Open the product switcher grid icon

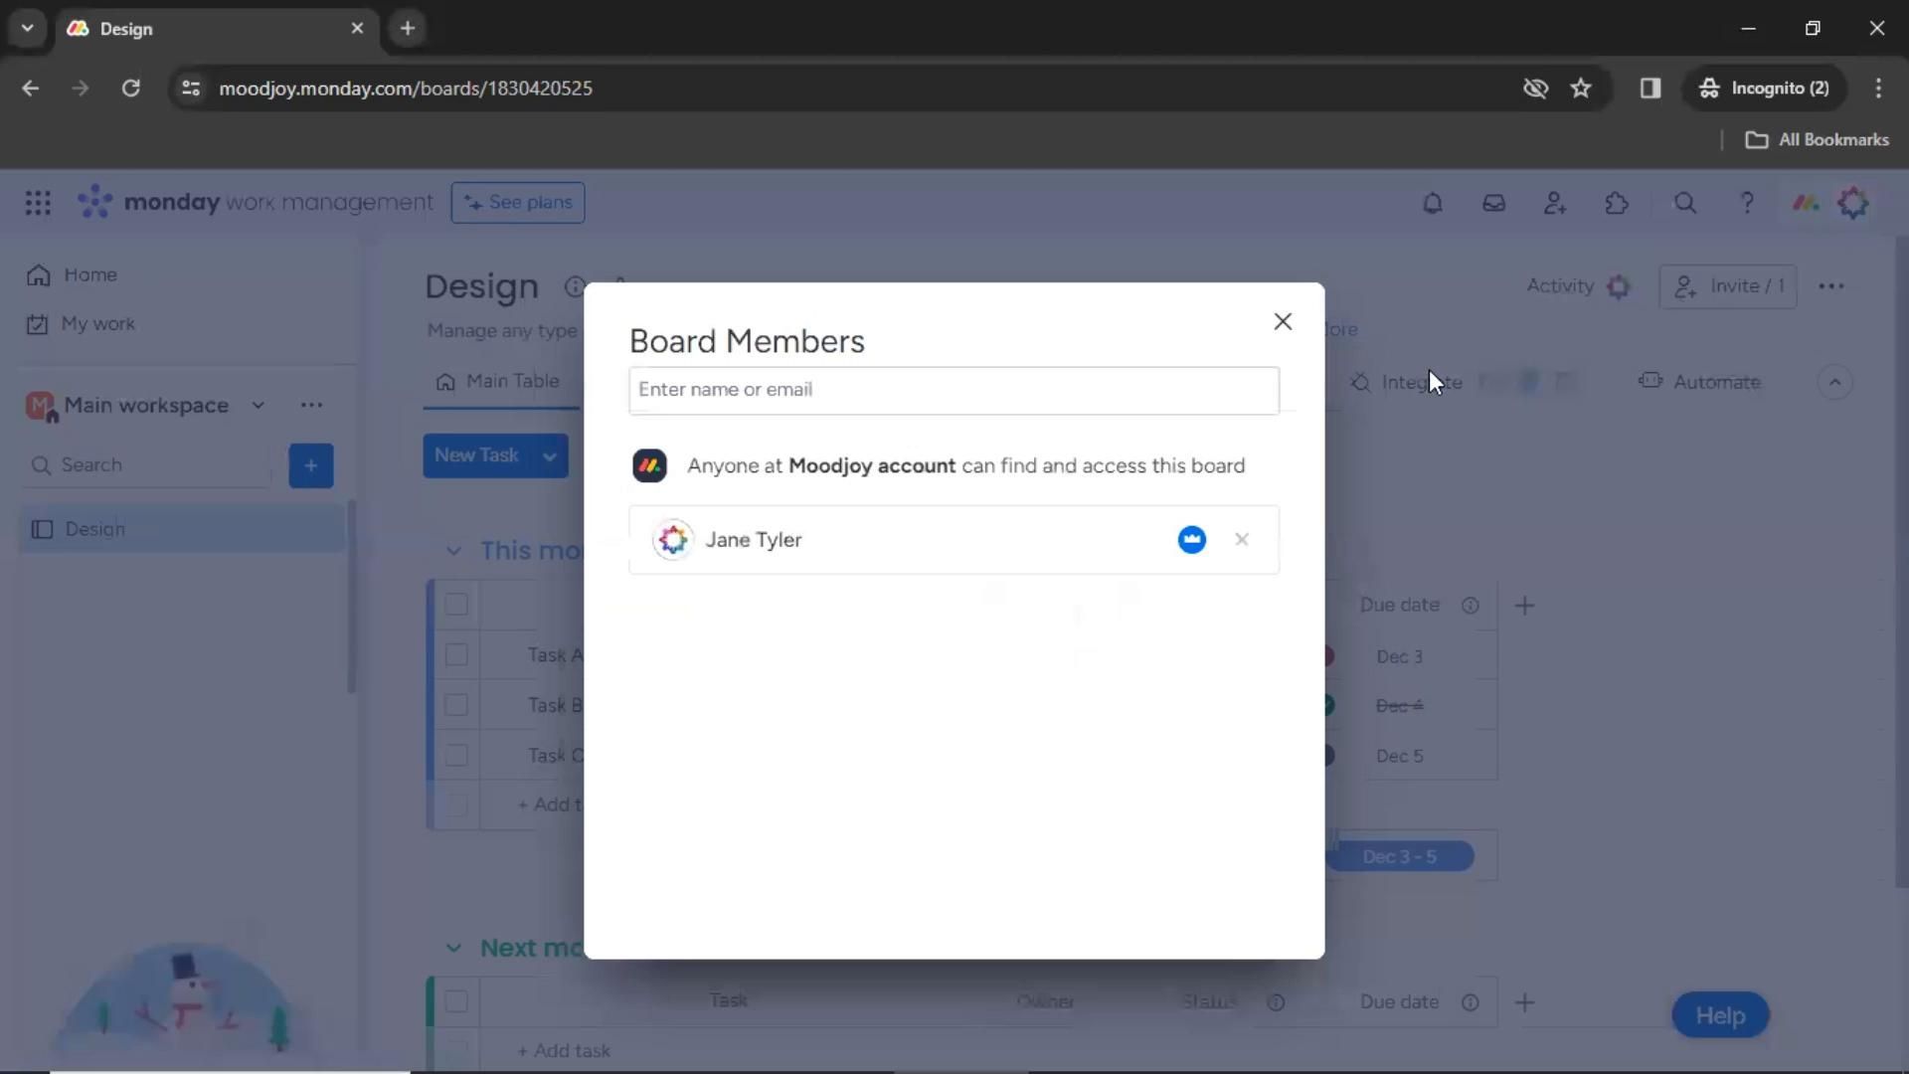point(38,203)
